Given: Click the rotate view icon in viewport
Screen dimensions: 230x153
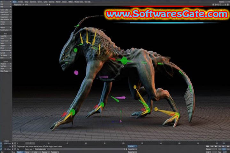Looking at the screenshot, I should (x=218, y=5).
